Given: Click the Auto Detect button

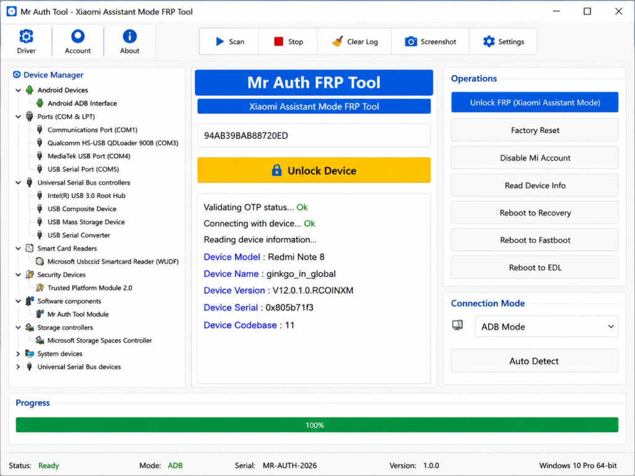Looking at the screenshot, I should point(535,361).
